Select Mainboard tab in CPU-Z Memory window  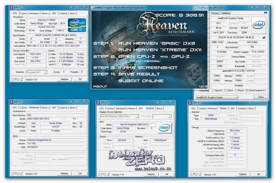point(213,109)
